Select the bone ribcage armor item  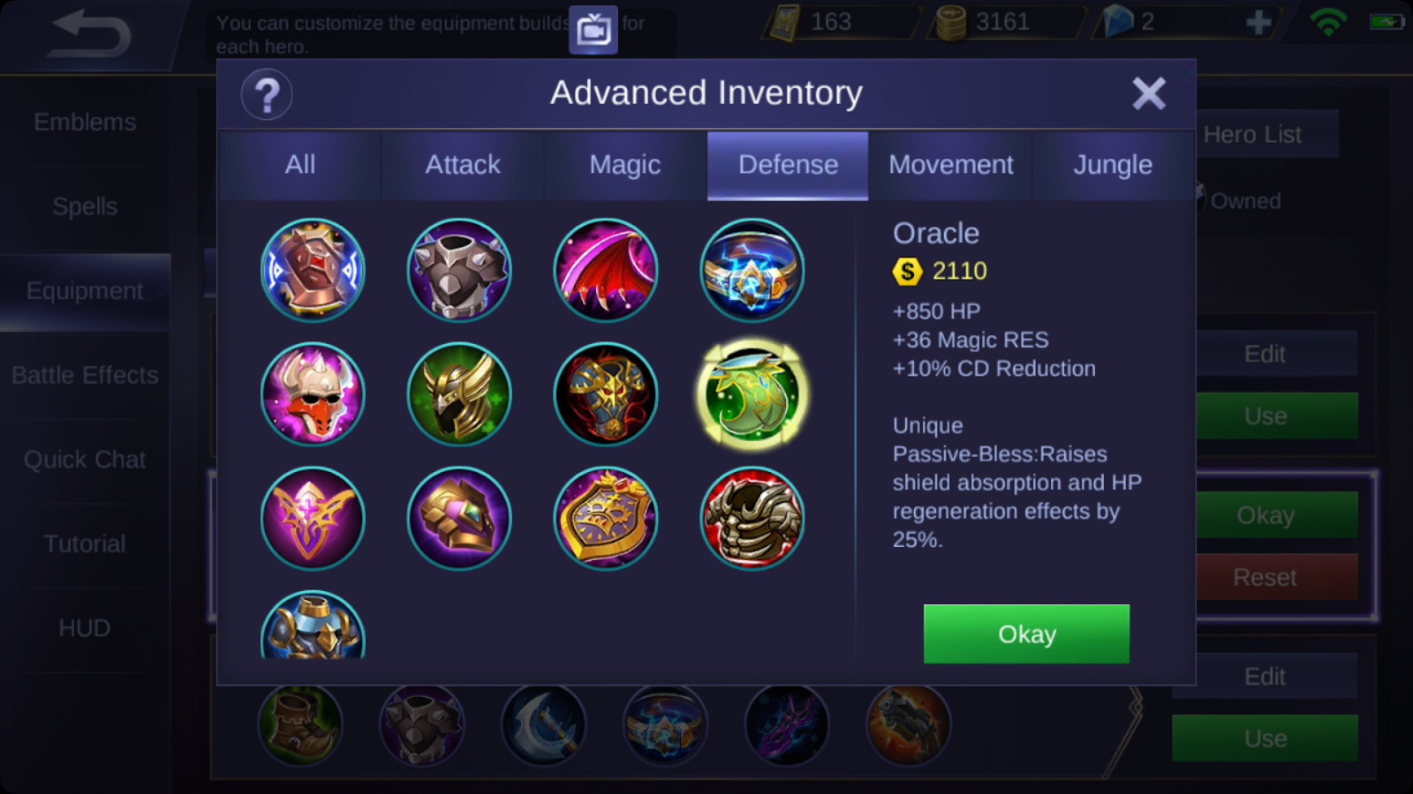pyautogui.click(x=752, y=519)
